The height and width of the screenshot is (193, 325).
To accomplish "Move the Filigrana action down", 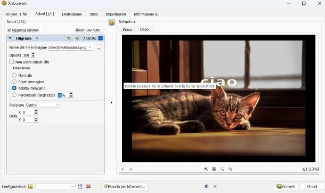I will 77,38.
